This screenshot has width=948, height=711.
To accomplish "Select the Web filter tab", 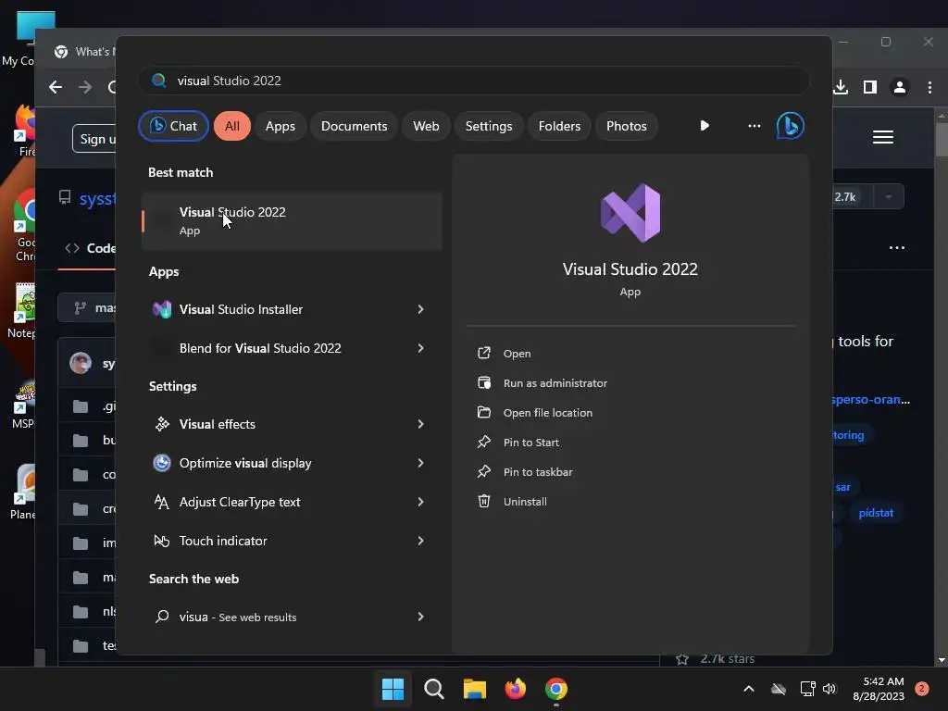I will 426,126.
